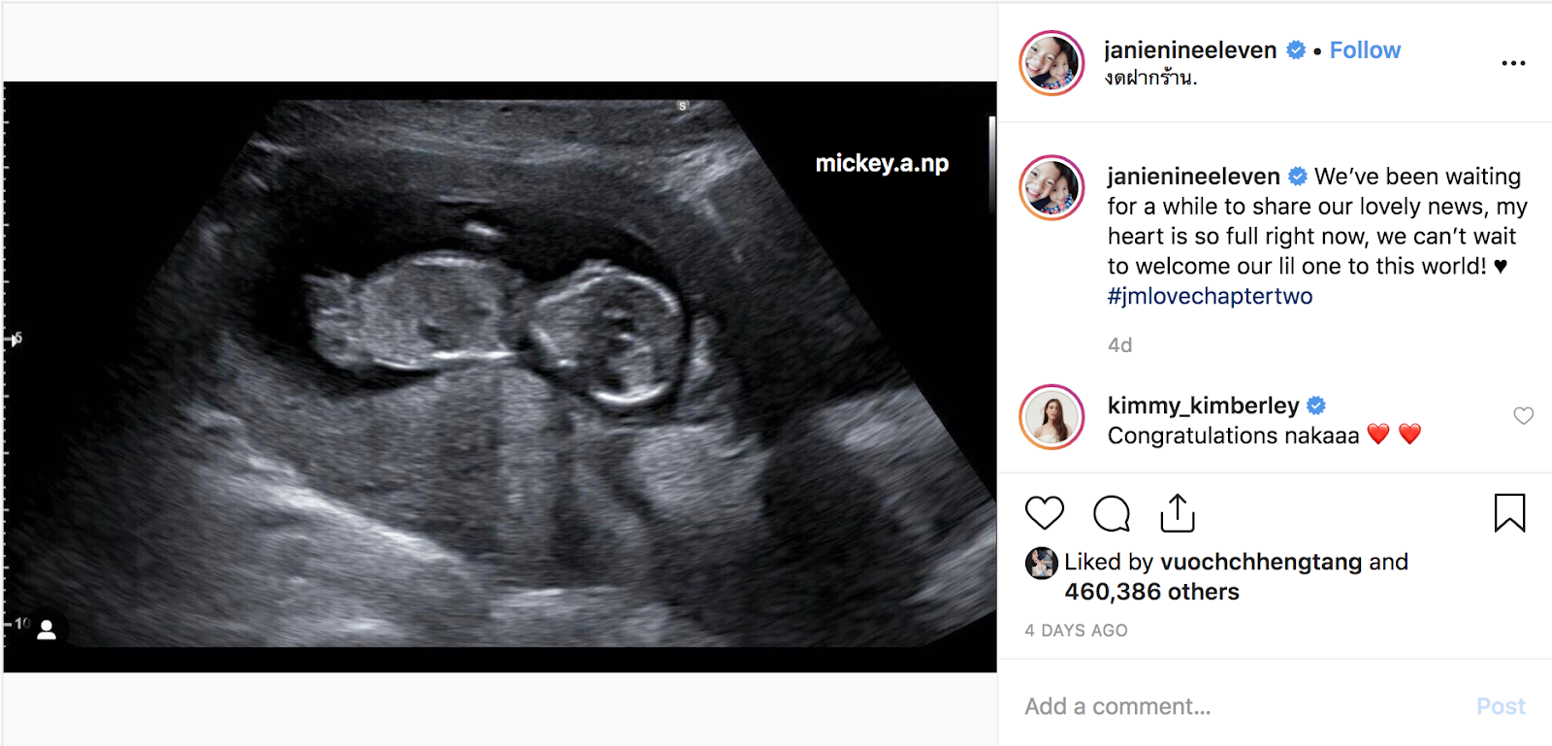Click the Add a comment field
The image size is (1552, 746).
(x=1242, y=706)
